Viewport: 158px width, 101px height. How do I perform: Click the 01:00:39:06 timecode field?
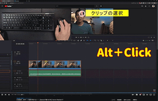pos(20,44)
